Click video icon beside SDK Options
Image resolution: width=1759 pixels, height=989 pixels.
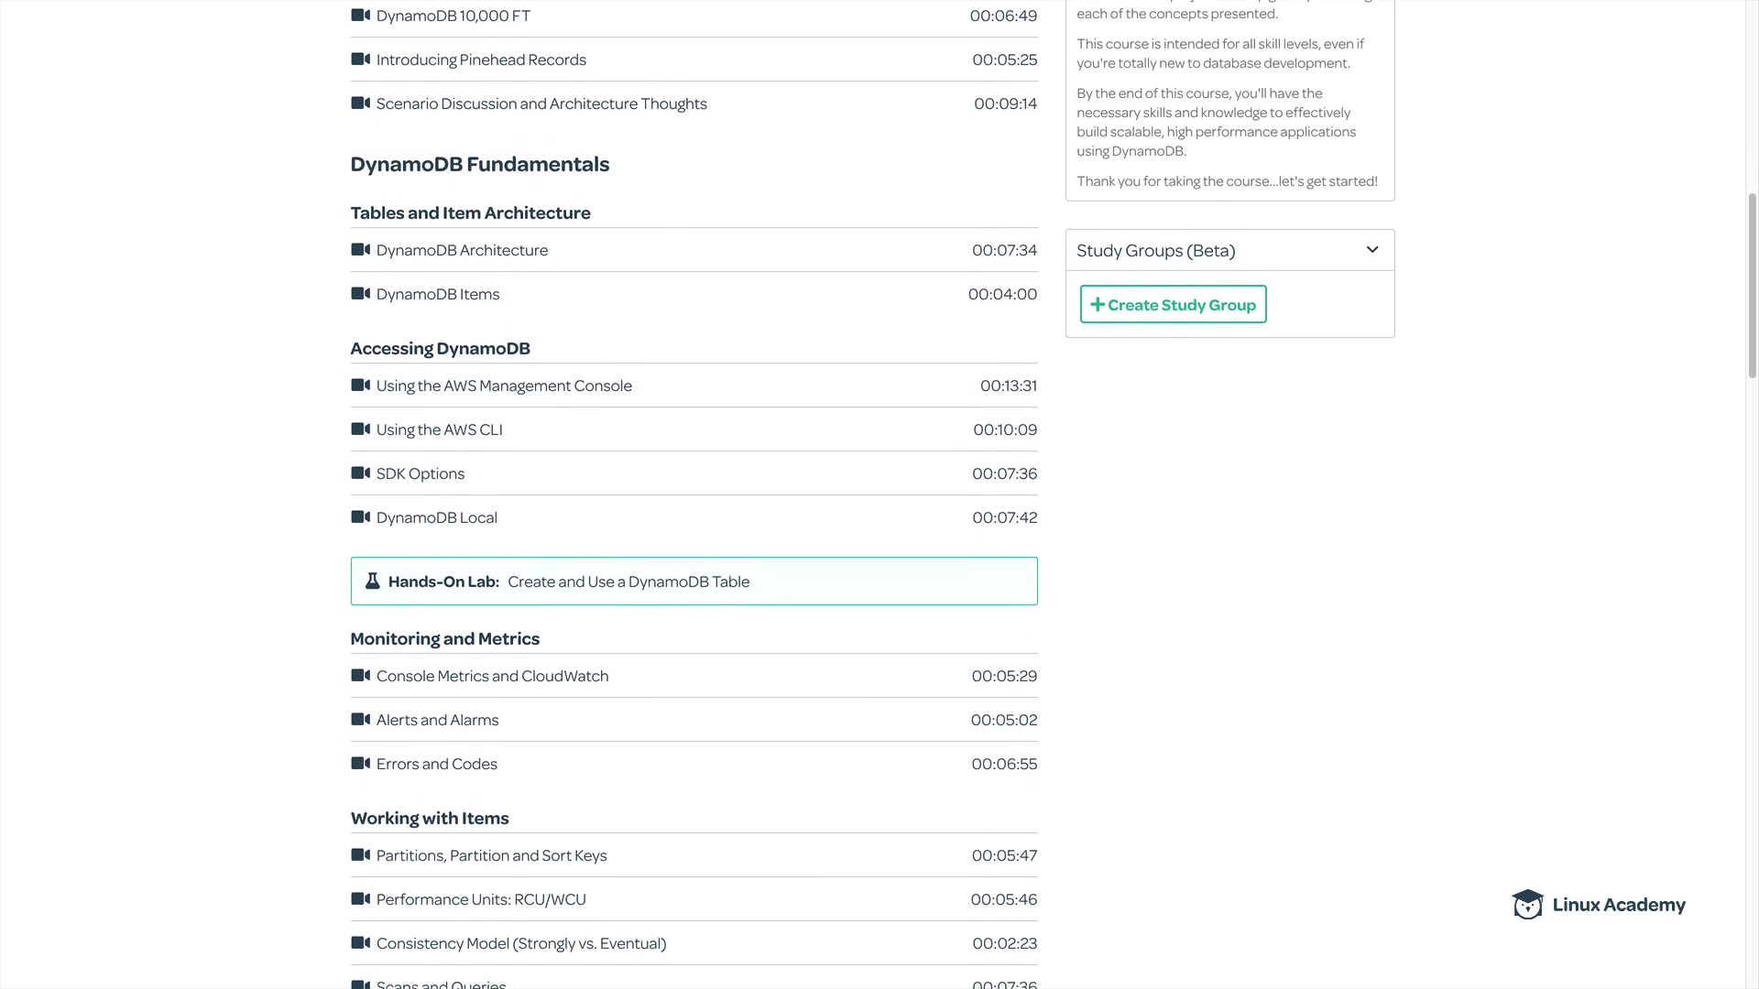click(x=360, y=473)
